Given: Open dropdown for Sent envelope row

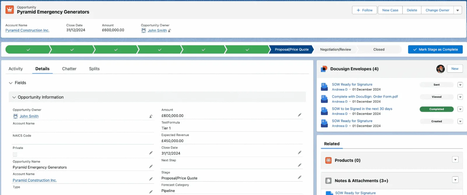Looking at the screenshot, I should coord(460,85).
